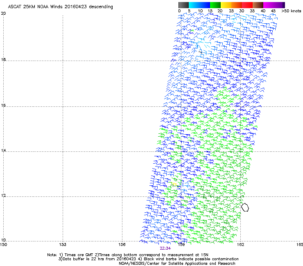This screenshot has height=266, width=303.
Task: Click the '30' label under the color bar
Action: (x=242, y=11)
